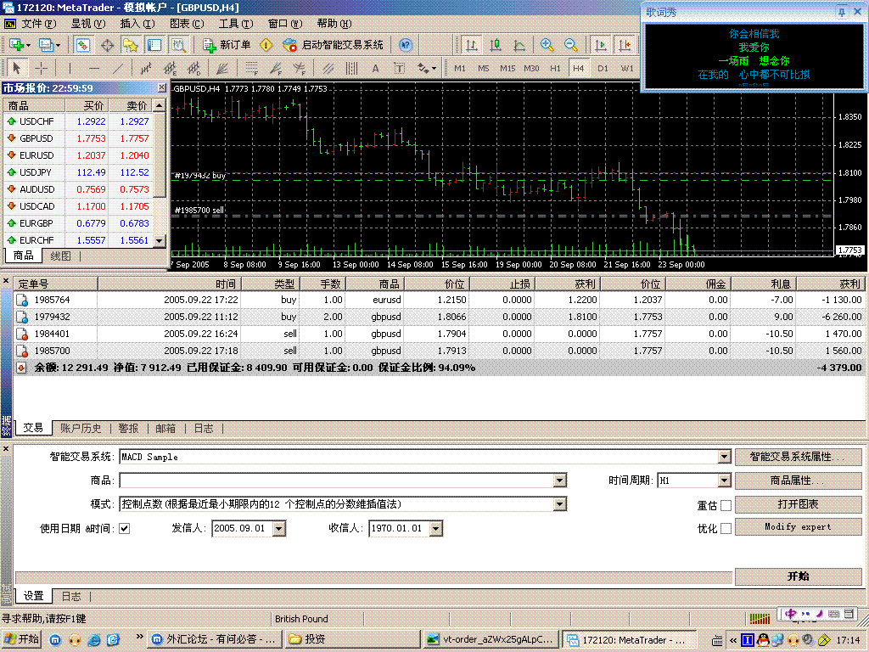Screen dimensions: 869x652
Task: Select the M15 timeframe button
Action: click(x=507, y=68)
